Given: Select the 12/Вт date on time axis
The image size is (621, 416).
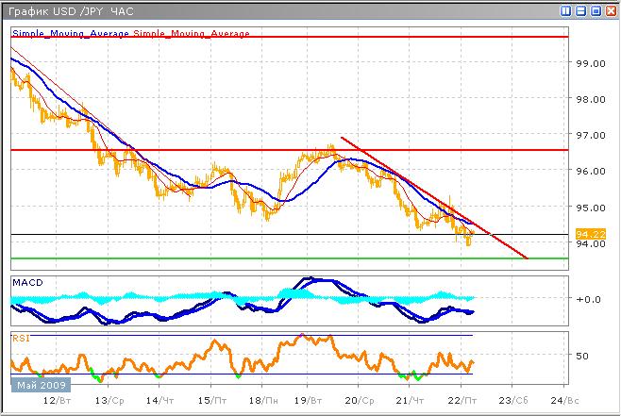Looking at the screenshot, I should coord(53,401).
